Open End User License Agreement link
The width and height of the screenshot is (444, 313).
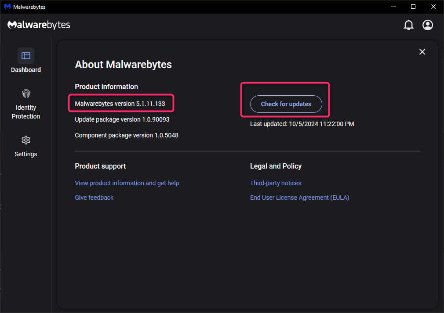299,198
